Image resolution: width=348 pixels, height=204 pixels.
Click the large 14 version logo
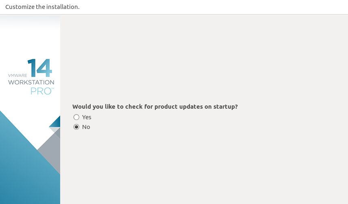[40, 68]
